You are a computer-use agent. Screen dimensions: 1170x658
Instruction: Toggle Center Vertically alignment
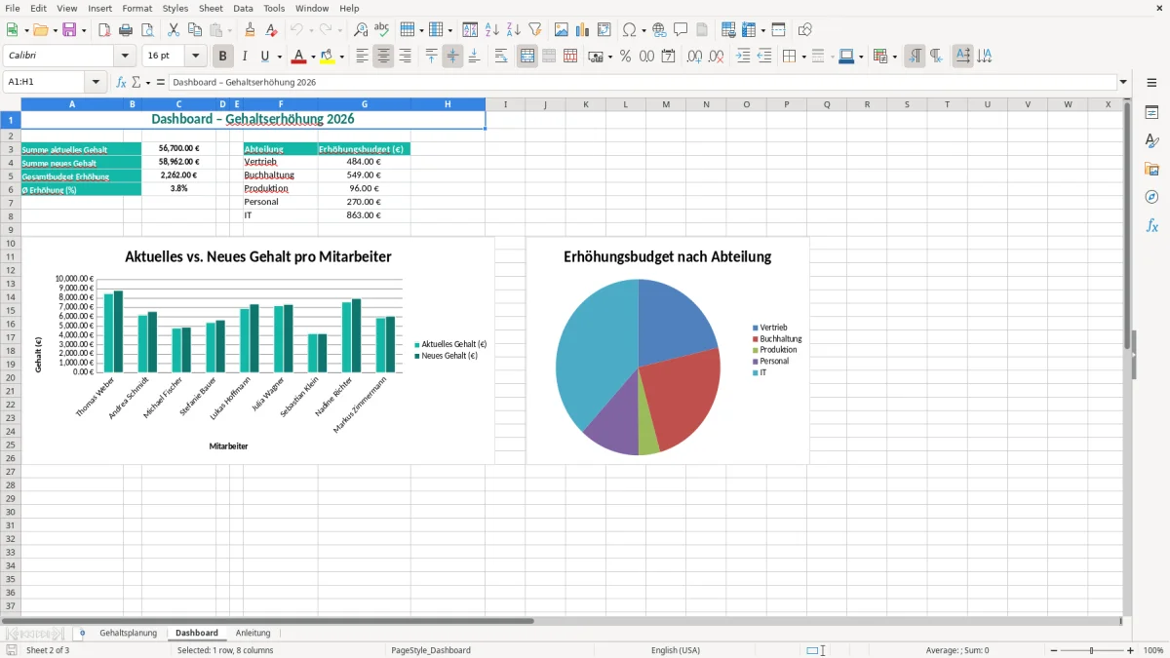[452, 57]
